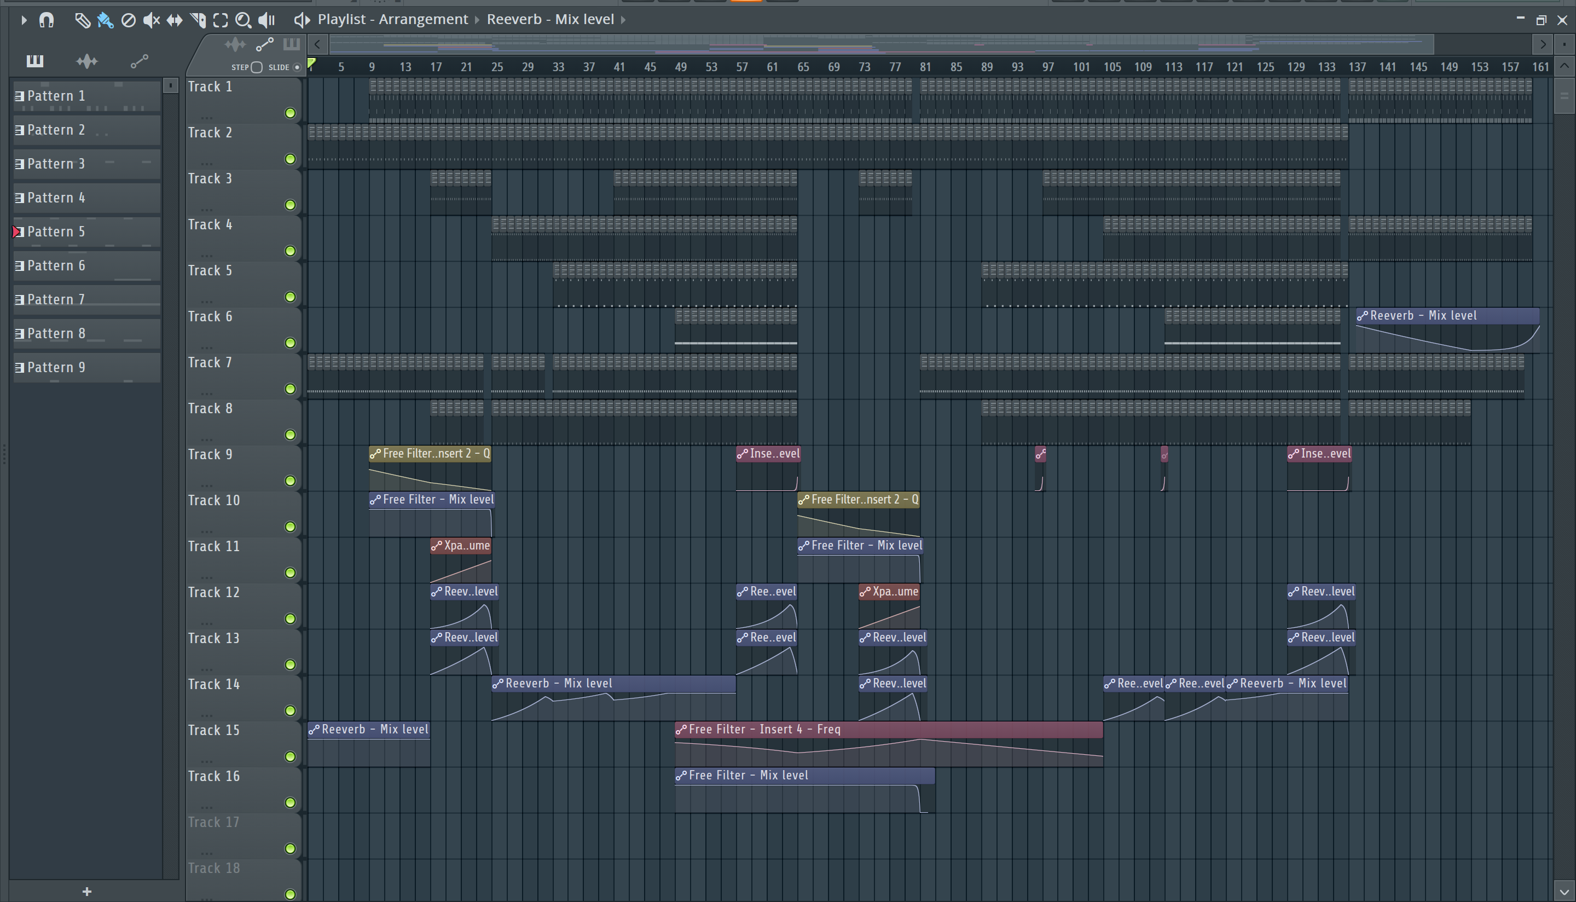Mute Track 1 using its green light
The width and height of the screenshot is (1576, 902).
[290, 113]
